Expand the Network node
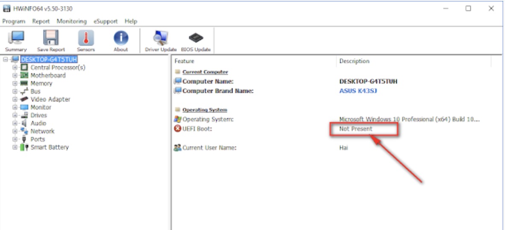The width and height of the screenshot is (505, 230). (x=15, y=131)
